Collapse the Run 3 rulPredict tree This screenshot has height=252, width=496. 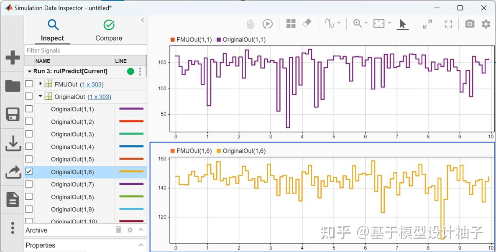point(30,71)
